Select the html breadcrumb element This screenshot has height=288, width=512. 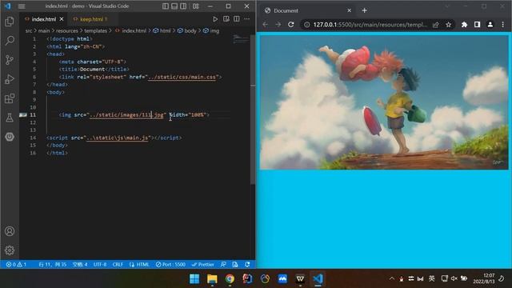click(x=162, y=30)
